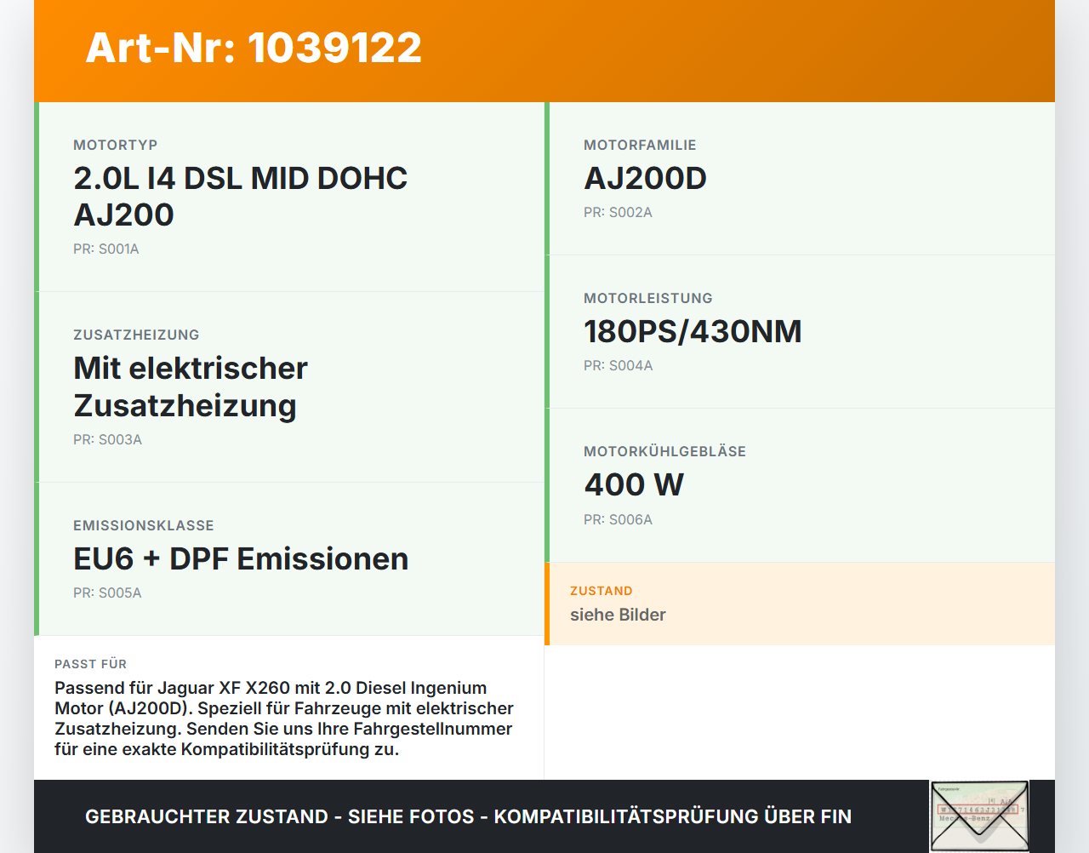
Task: Select the Art-Nr: 1039122 heading
Action: point(254,48)
